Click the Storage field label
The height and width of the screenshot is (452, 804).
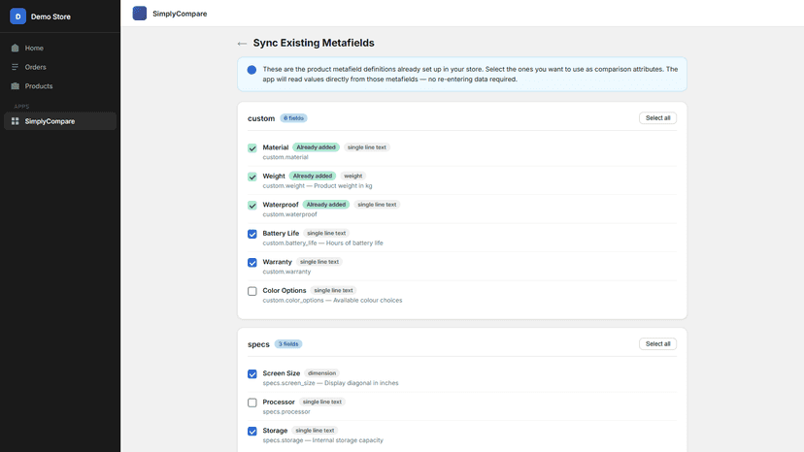pos(275,431)
